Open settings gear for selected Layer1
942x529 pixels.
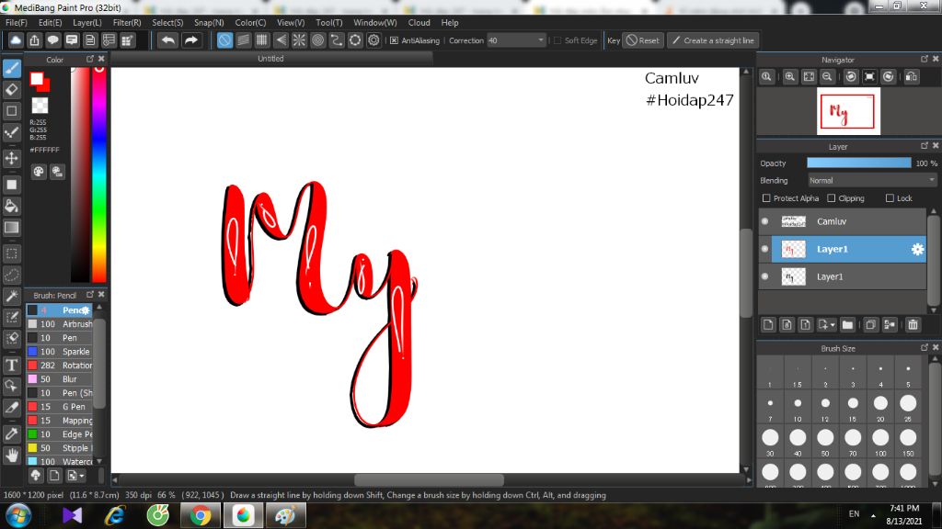click(x=917, y=249)
